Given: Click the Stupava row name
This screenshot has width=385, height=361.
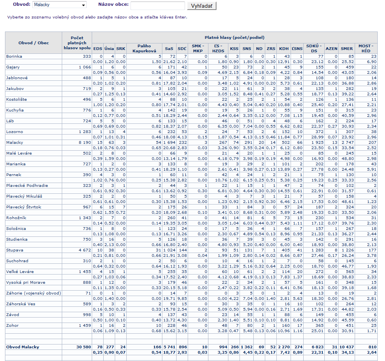Looking at the screenshot, I should click(14, 250).
